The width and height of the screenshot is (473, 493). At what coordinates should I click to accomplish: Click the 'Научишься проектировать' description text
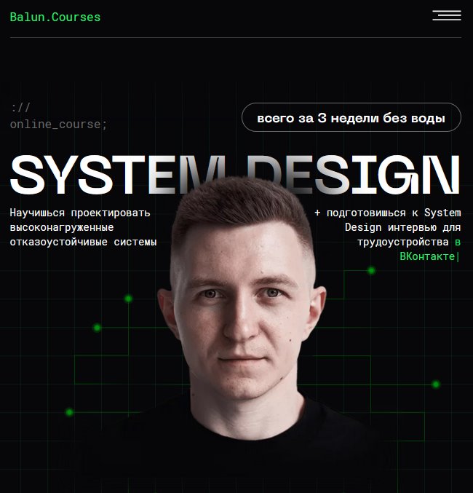[x=80, y=213]
